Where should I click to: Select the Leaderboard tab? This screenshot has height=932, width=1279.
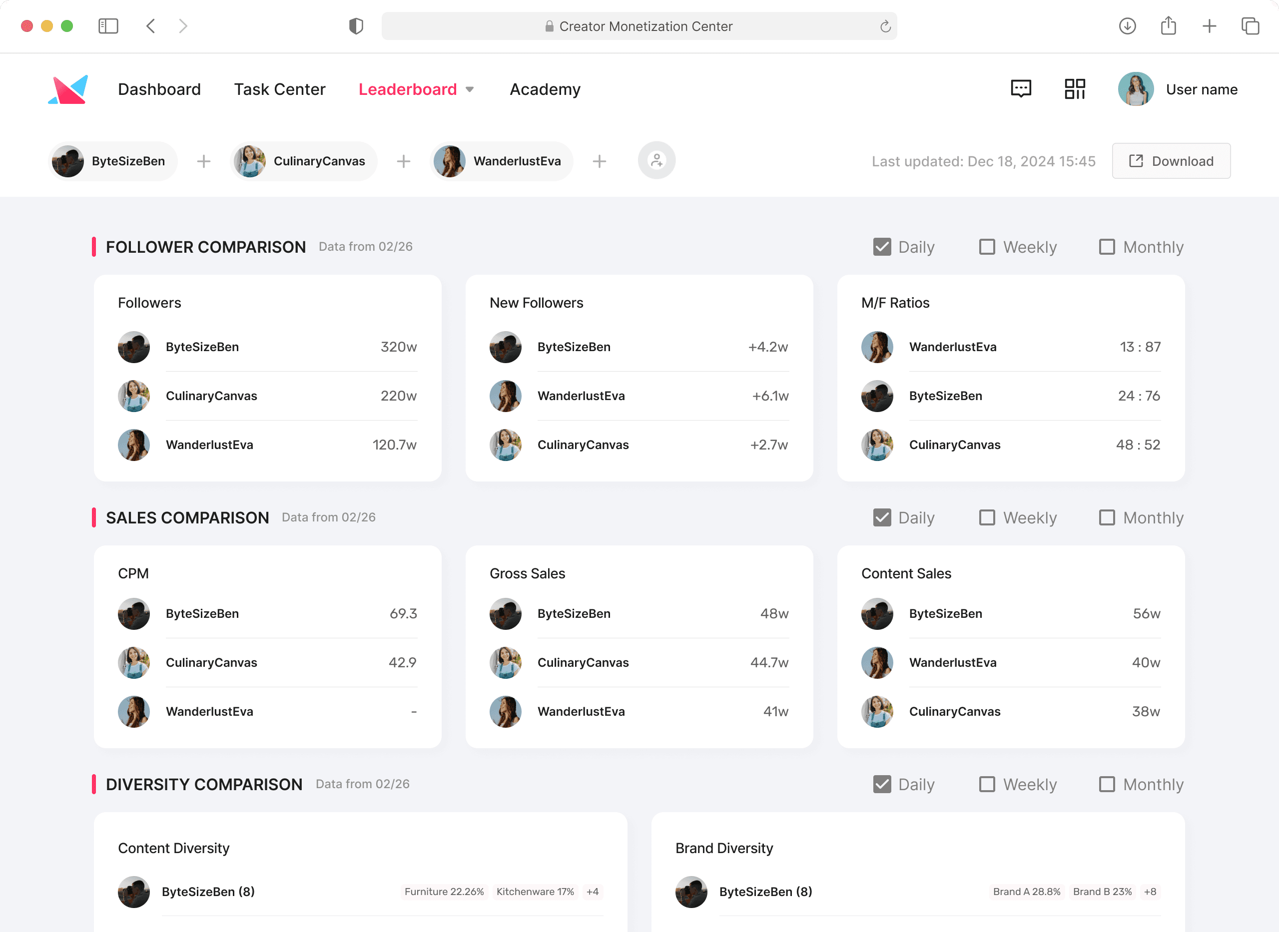pyautogui.click(x=407, y=89)
